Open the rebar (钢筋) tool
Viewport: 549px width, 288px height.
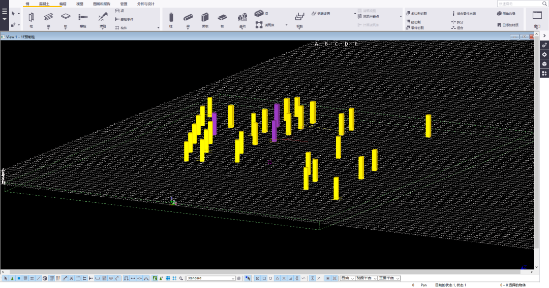[299, 18]
